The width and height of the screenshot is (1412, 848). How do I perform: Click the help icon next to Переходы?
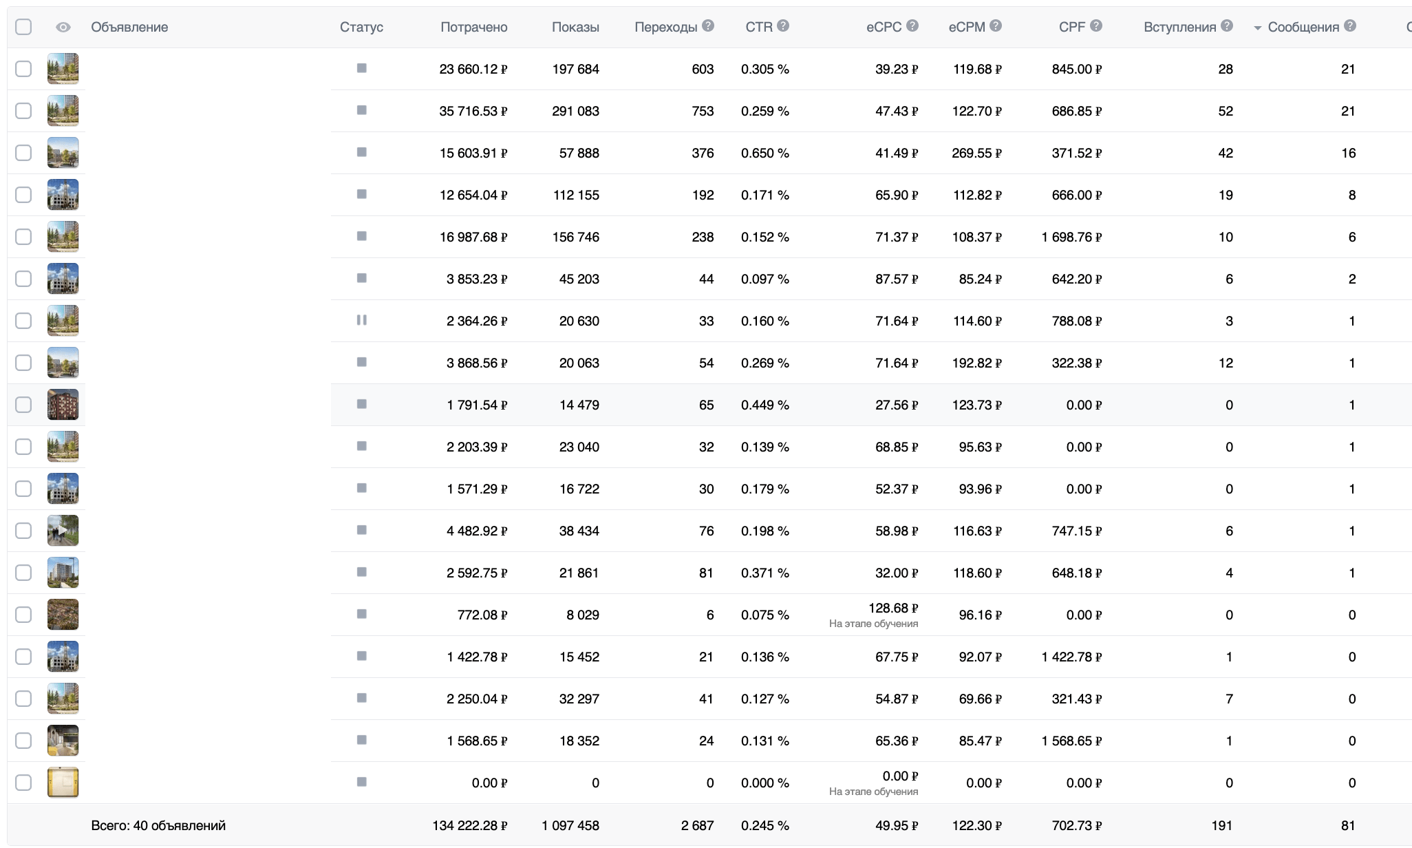point(708,26)
